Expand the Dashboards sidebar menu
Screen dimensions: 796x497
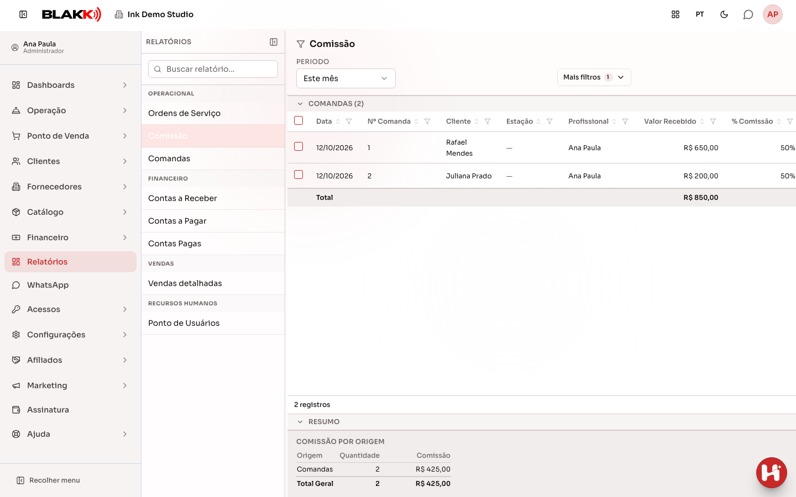[x=70, y=85]
